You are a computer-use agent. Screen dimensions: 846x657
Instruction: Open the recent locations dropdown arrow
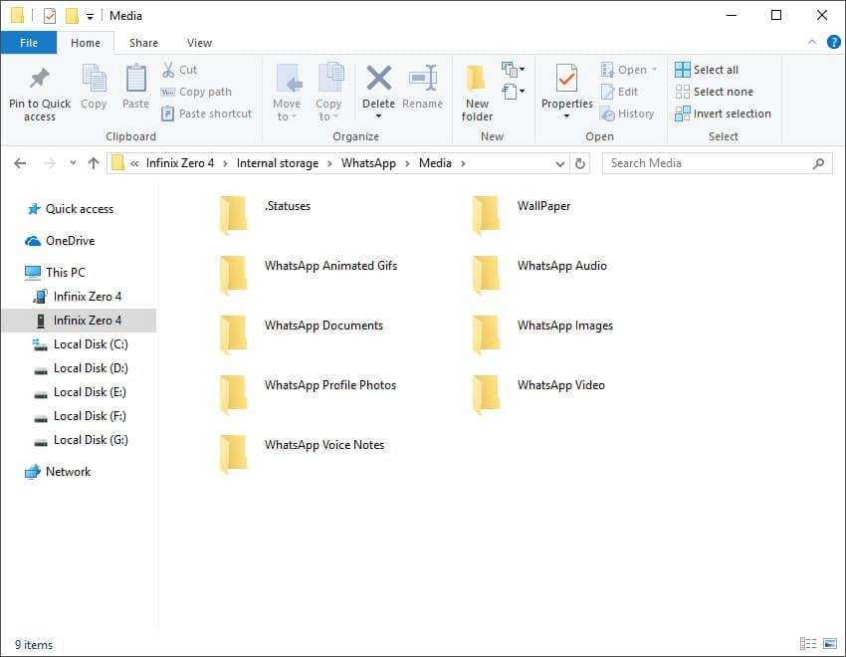[73, 163]
